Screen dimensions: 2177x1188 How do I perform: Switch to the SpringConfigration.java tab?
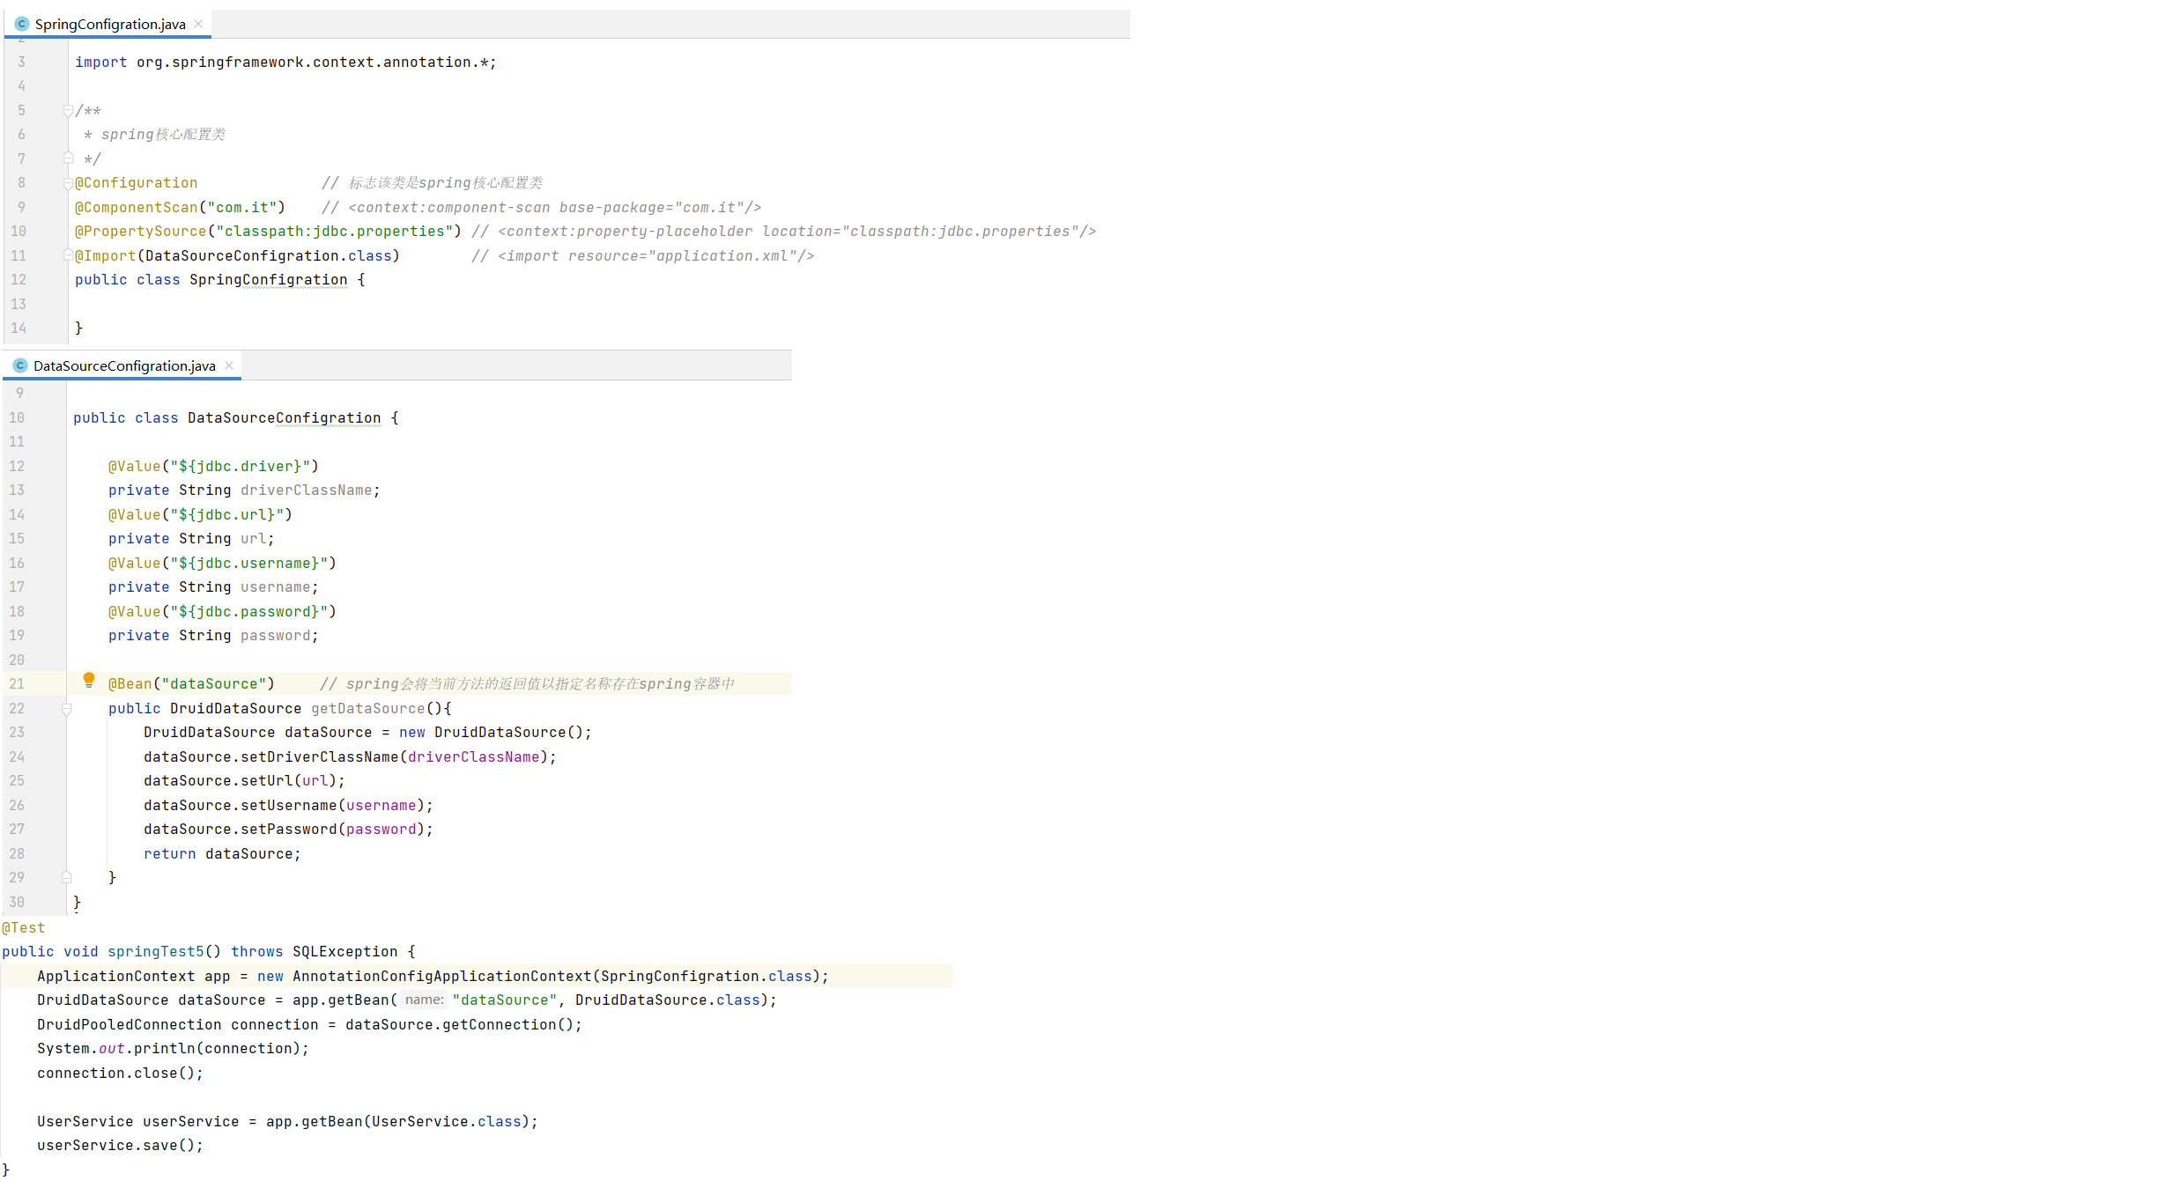[x=109, y=24]
